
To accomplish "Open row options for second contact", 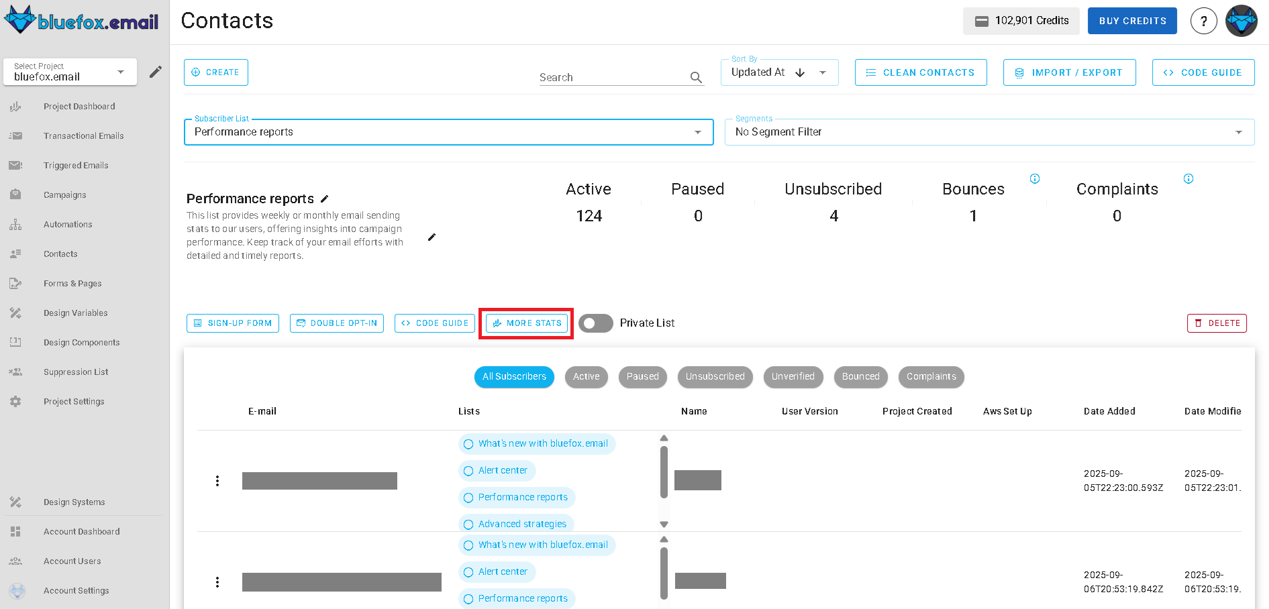I will (217, 582).
